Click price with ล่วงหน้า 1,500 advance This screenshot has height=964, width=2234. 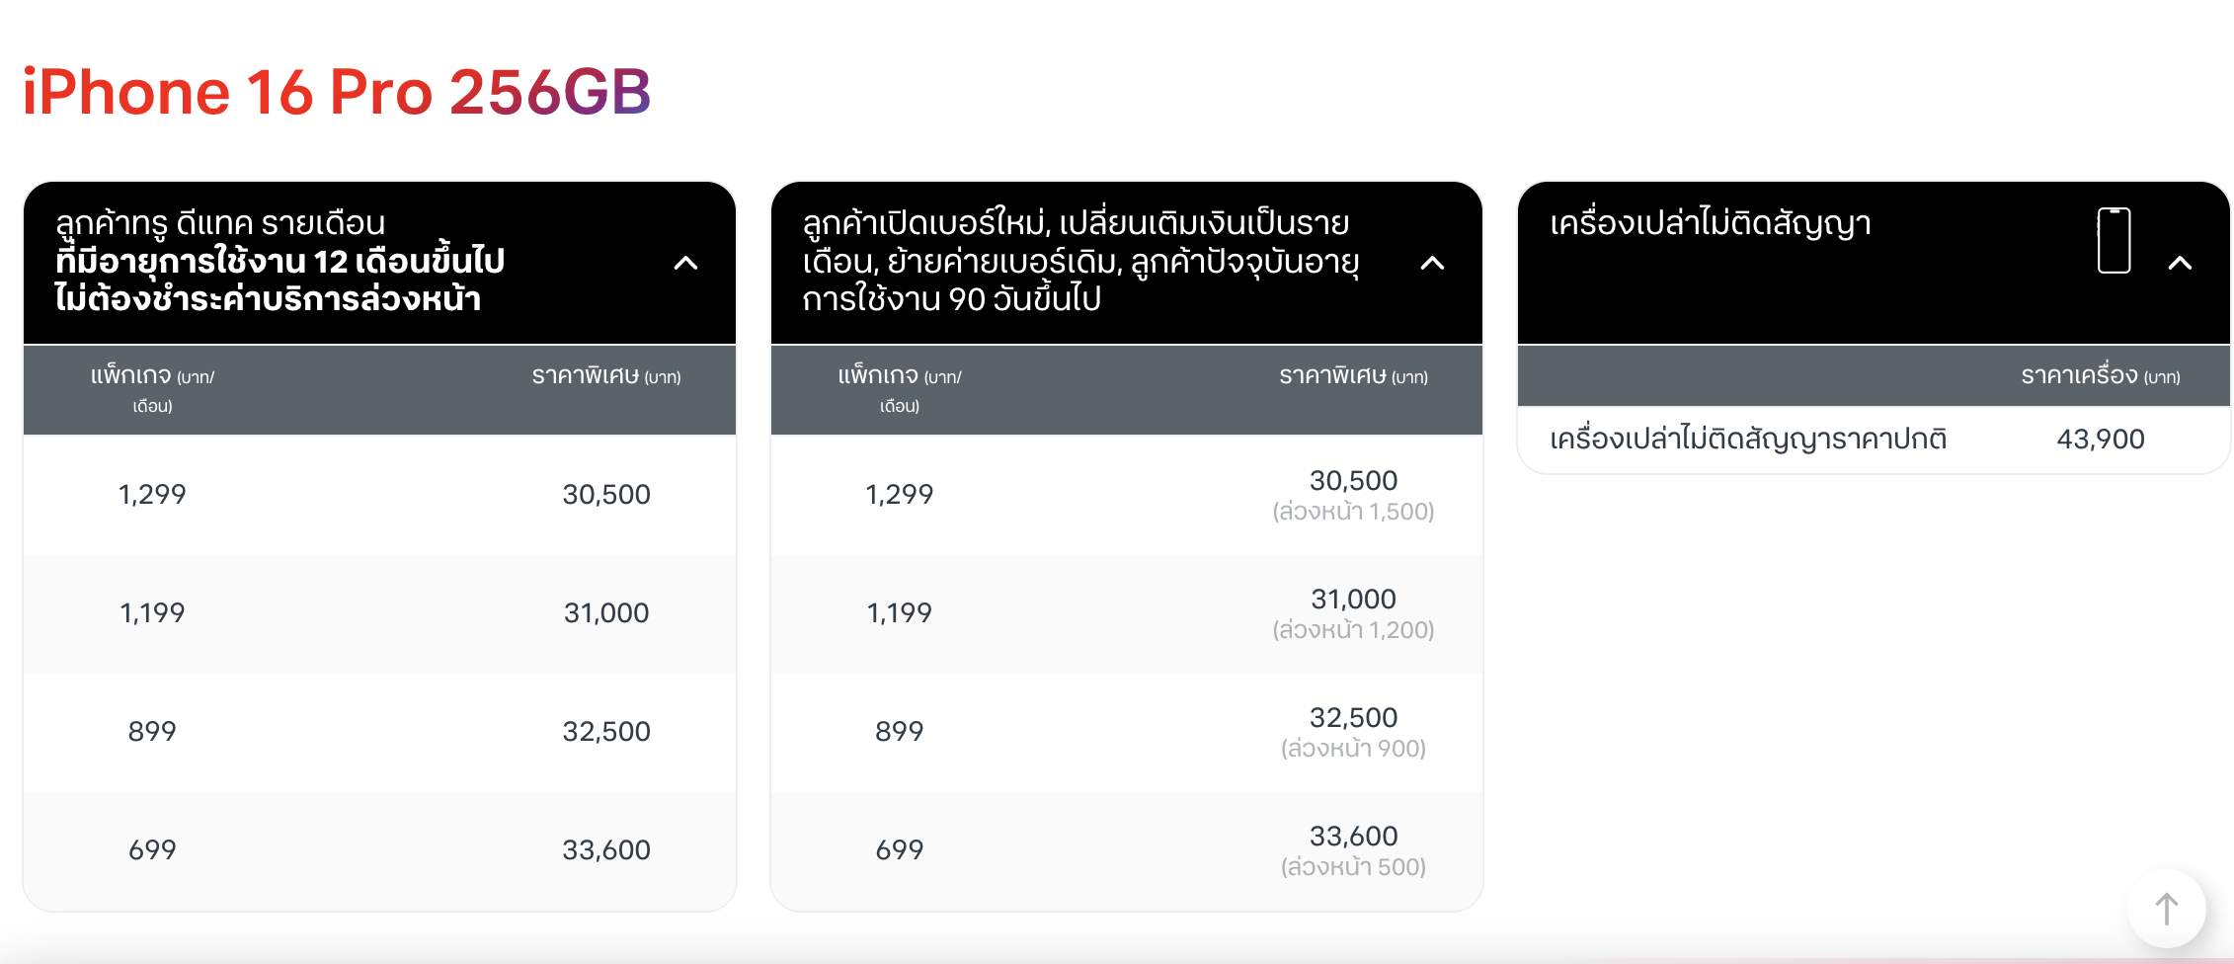click(x=1353, y=494)
